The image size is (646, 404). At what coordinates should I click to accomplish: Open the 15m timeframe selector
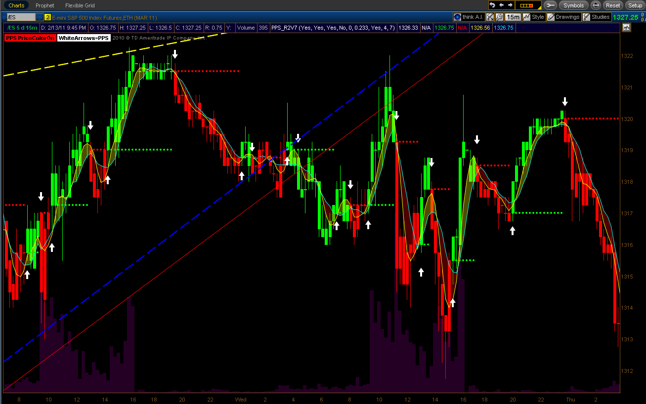pos(513,17)
